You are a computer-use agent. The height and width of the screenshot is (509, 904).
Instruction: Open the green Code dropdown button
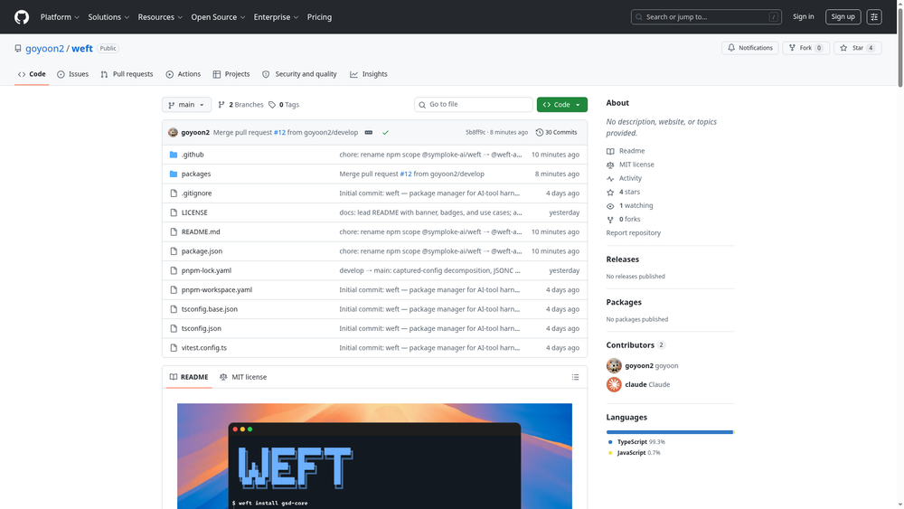(x=562, y=105)
